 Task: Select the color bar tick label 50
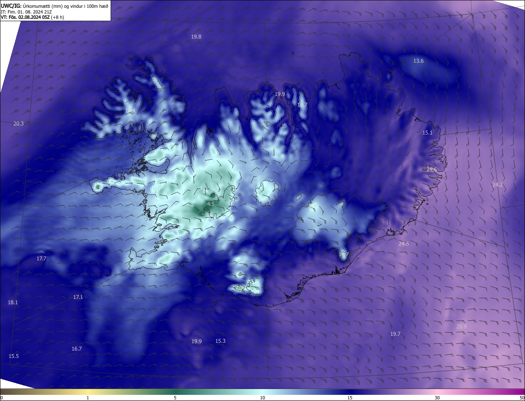[522, 398]
